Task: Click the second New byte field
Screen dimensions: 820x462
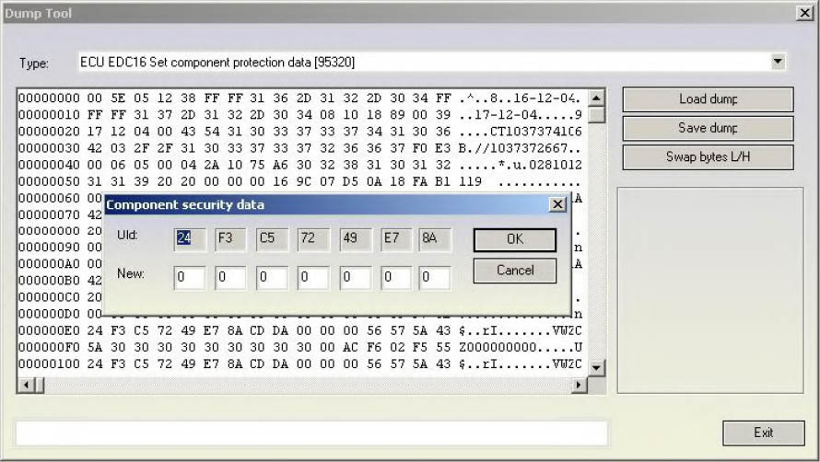Action: [x=230, y=278]
